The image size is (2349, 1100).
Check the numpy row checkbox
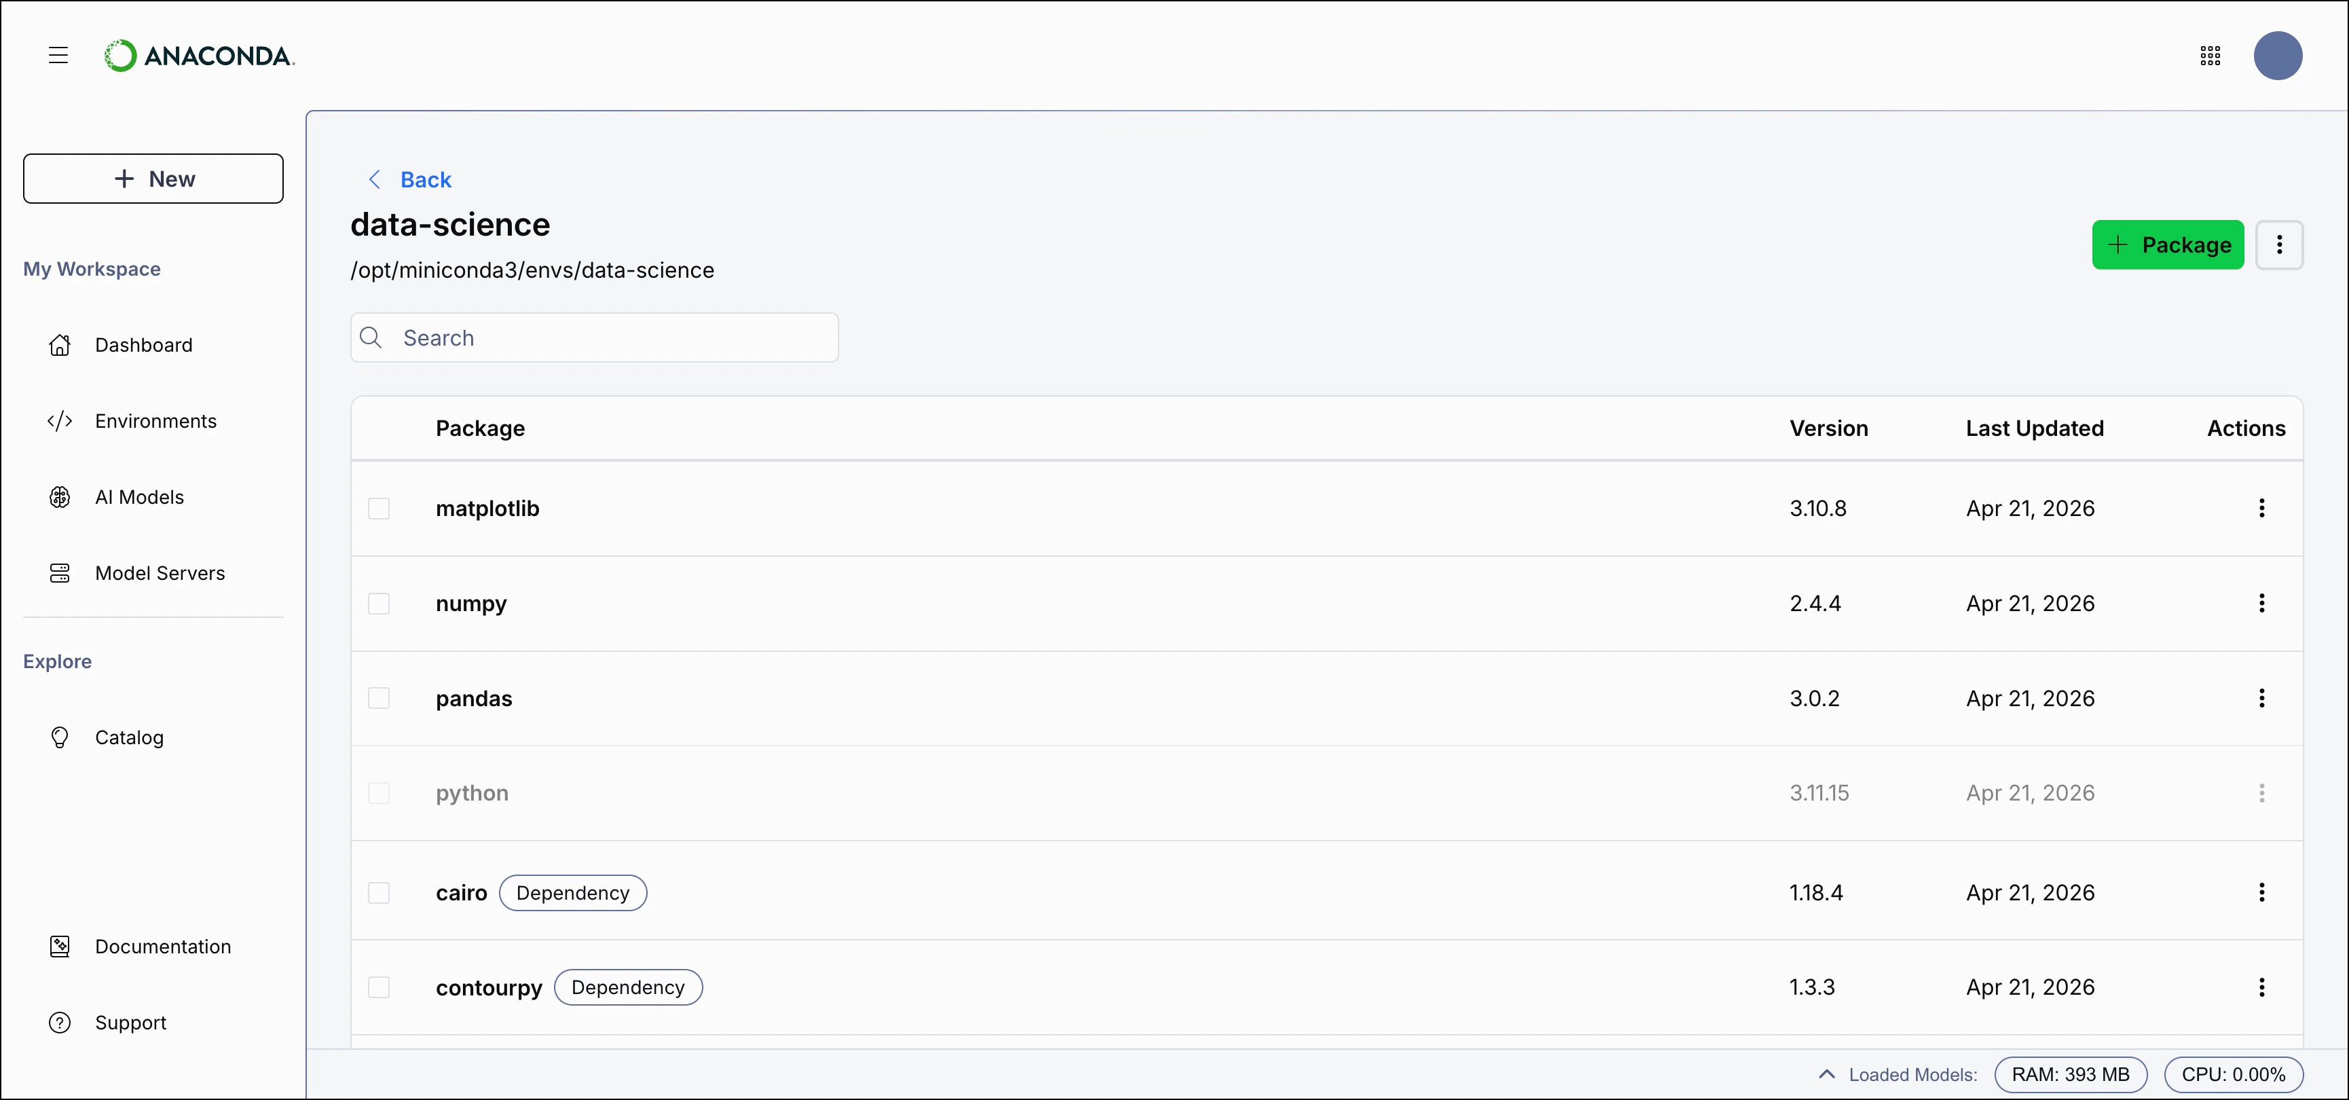point(380,603)
